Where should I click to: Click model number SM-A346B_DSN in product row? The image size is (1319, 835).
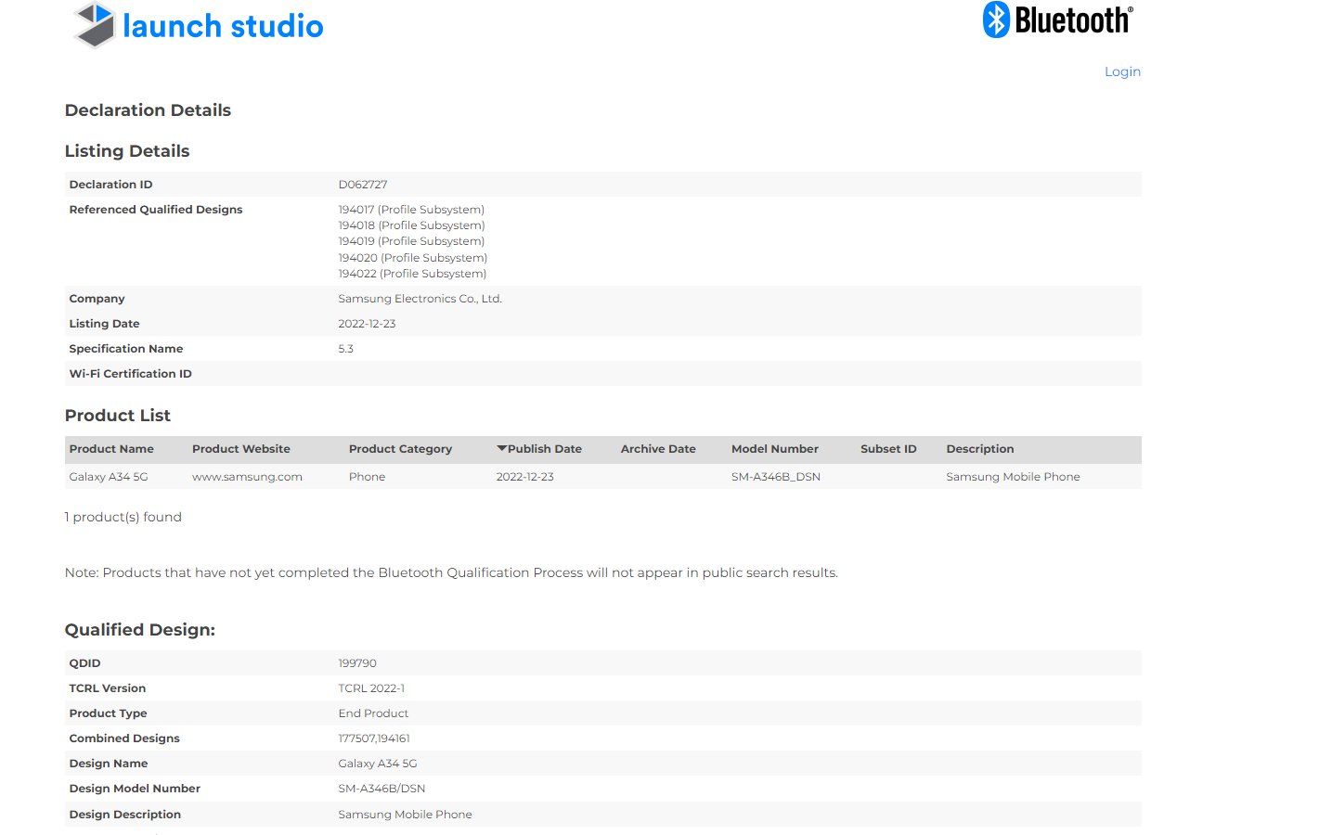[775, 477]
